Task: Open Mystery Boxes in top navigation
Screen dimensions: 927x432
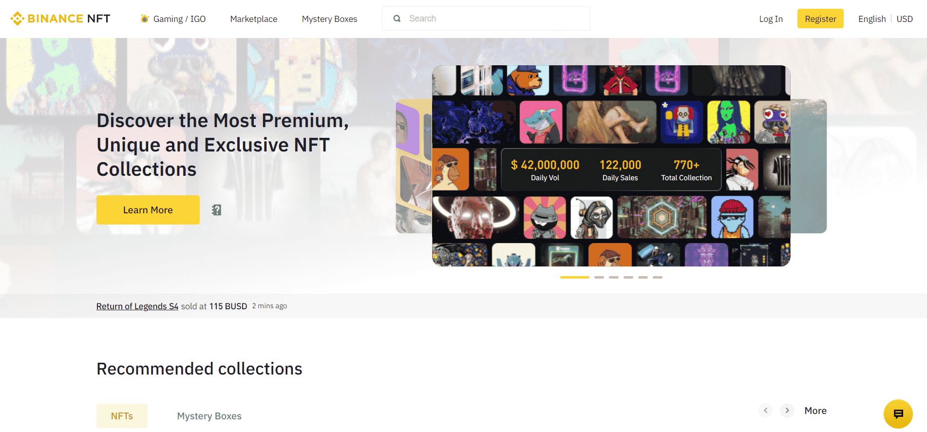Action: click(x=329, y=19)
